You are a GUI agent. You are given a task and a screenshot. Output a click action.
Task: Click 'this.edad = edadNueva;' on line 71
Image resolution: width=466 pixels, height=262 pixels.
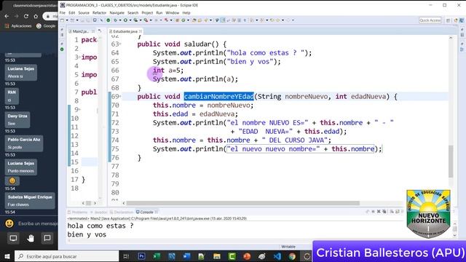point(196,114)
